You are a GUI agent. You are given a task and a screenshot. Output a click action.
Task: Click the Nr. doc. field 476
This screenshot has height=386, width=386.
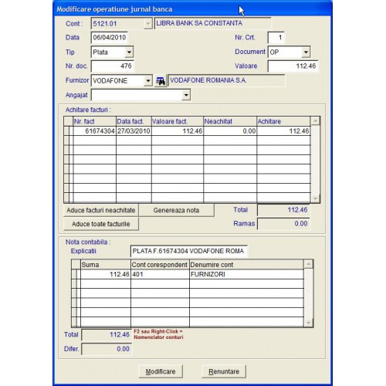pos(113,66)
